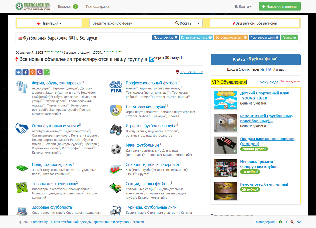
Task: Open Блокнот in top menu
Action: pyautogui.click(x=68, y=7)
